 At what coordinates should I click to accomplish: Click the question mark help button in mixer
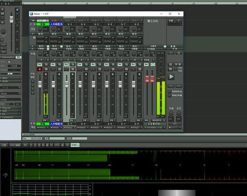[179, 21]
